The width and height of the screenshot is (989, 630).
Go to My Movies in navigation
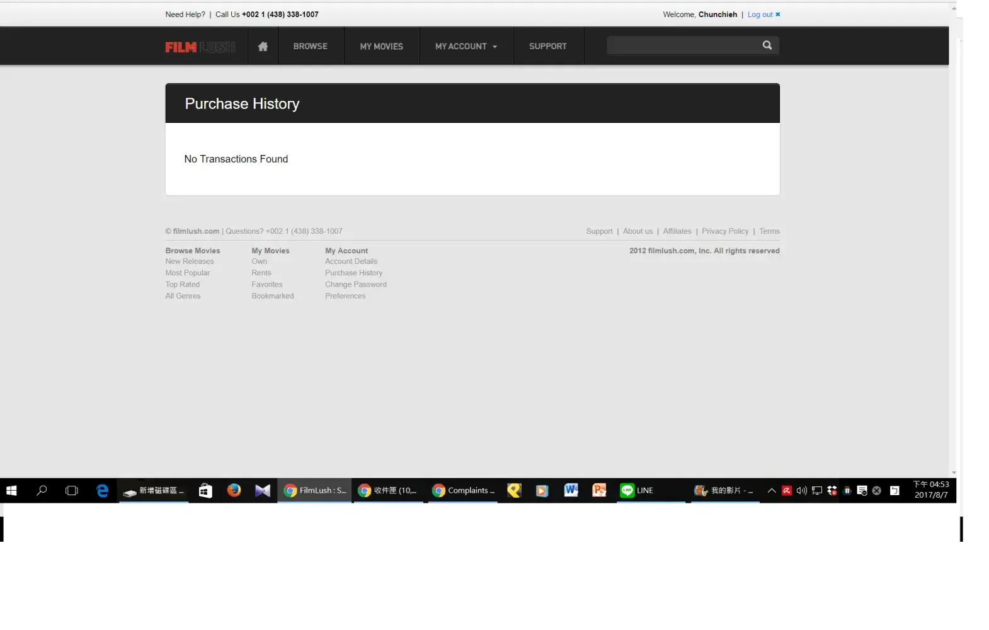[x=381, y=46]
